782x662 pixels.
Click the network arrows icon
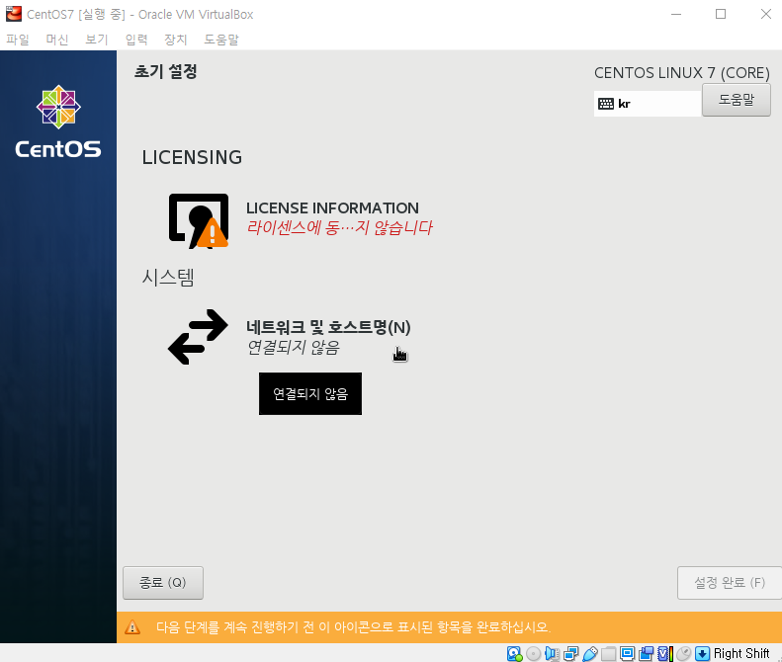pos(198,337)
